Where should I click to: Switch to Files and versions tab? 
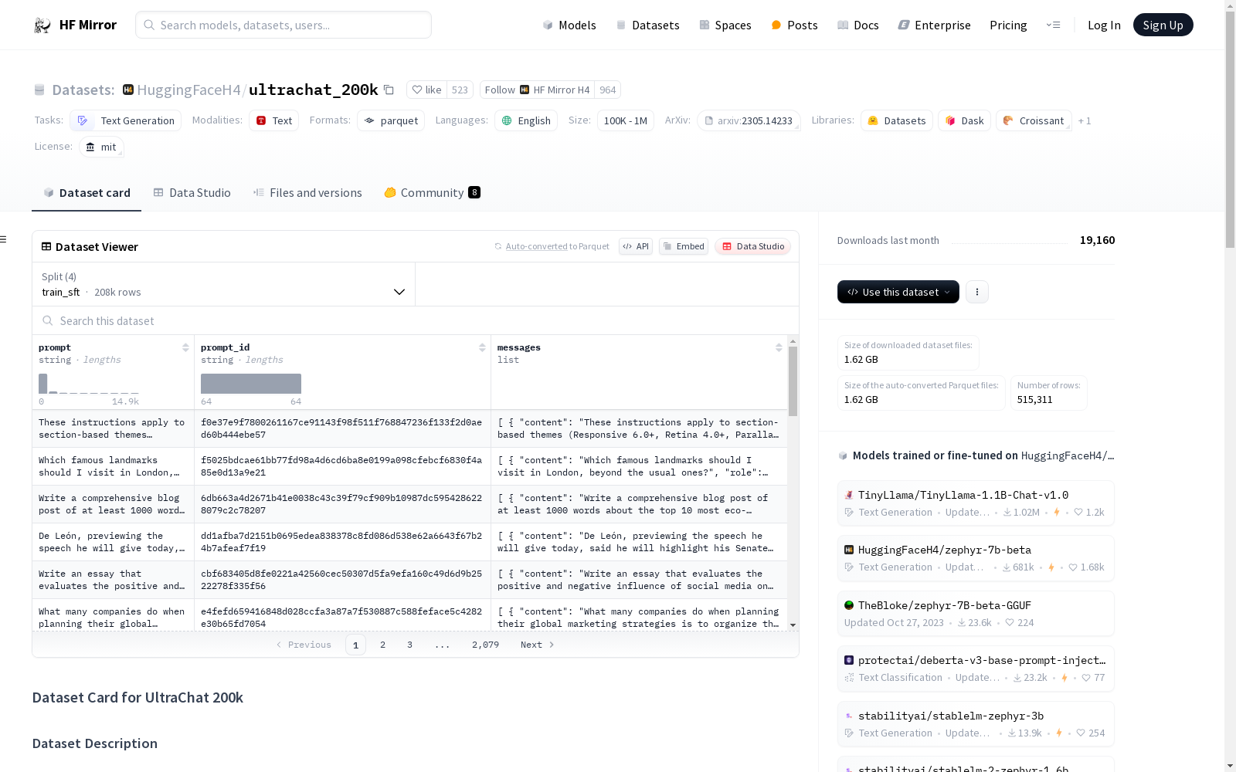[x=307, y=192]
